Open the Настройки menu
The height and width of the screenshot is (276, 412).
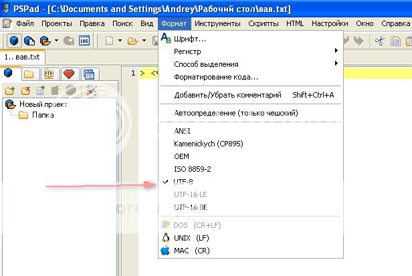[330, 23]
